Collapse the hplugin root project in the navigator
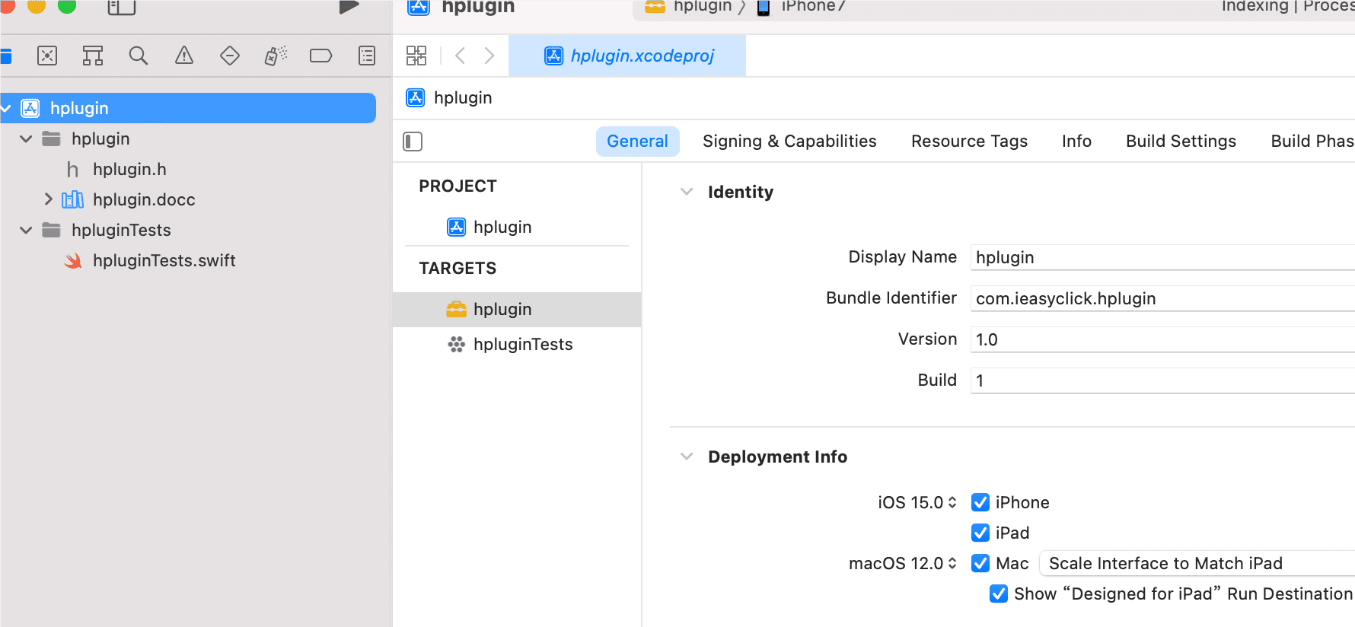Viewport: 1355px width, 627px height. click(x=6, y=109)
